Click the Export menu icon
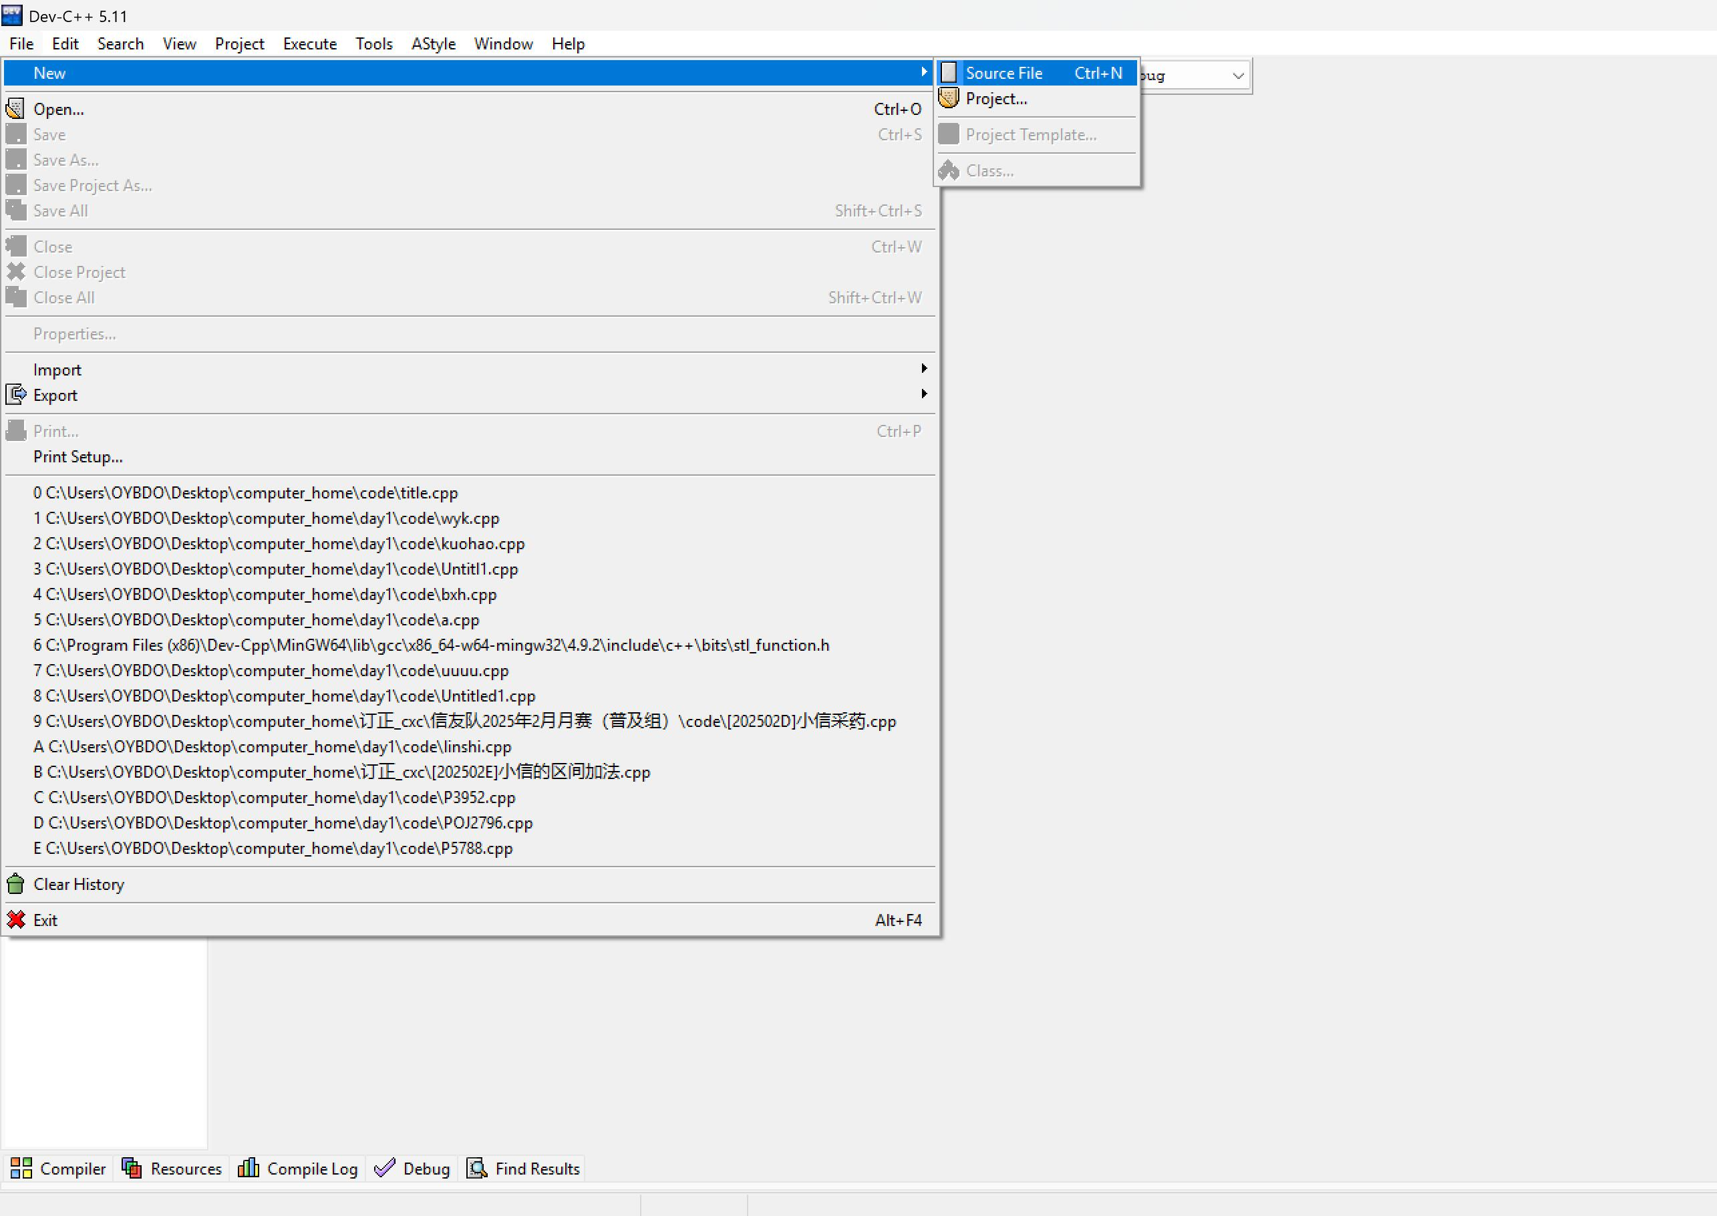Screen dimensions: 1717x1216 click(15, 395)
